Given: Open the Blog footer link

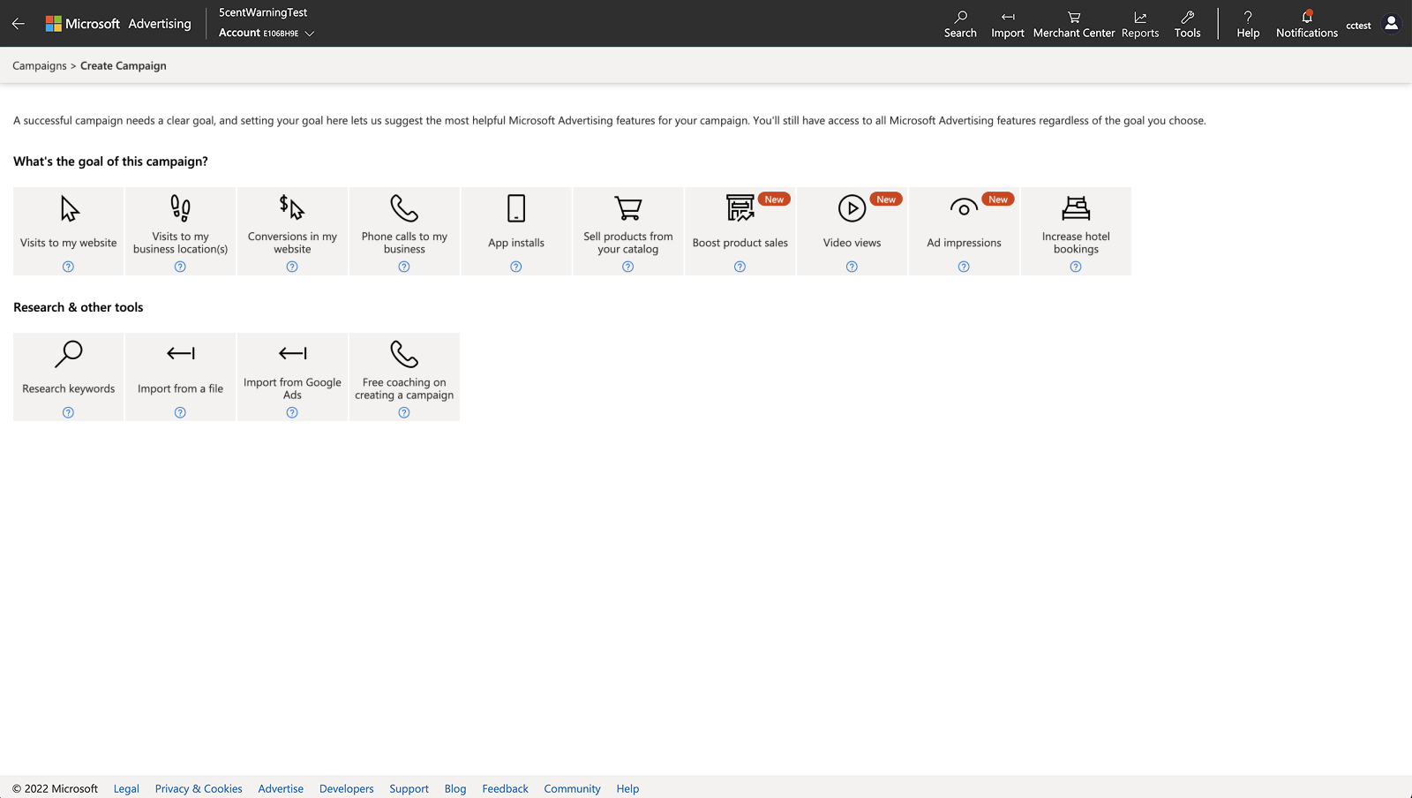Looking at the screenshot, I should point(455,789).
